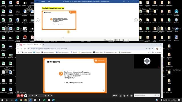Open Webim bookmark
The height and width of the screenshot is (102, 182).
(x=98, y=52)
